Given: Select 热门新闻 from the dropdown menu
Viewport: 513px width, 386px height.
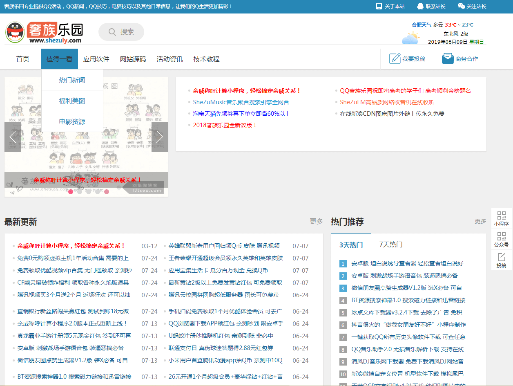Looking at the screenshot, I should click(x=72, y=80).
